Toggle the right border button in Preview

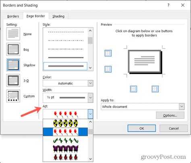[x=155, y=89]
